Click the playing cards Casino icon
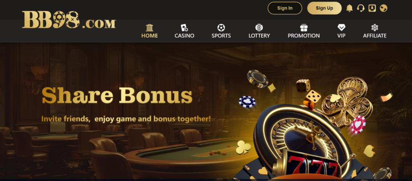 pyautogui.click(x=184, y=28)
